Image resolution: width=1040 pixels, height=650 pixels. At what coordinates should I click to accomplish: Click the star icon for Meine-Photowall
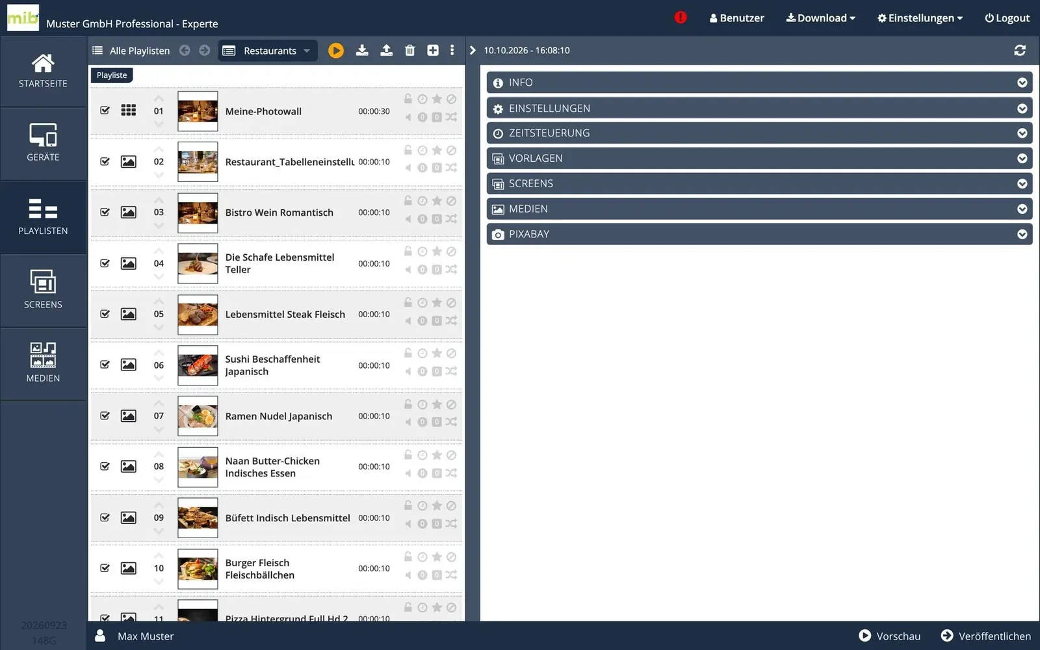(437, 99)
